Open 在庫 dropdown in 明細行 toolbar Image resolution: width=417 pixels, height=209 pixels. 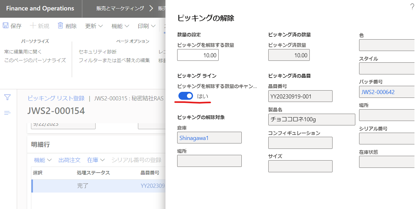pos(96,160)
